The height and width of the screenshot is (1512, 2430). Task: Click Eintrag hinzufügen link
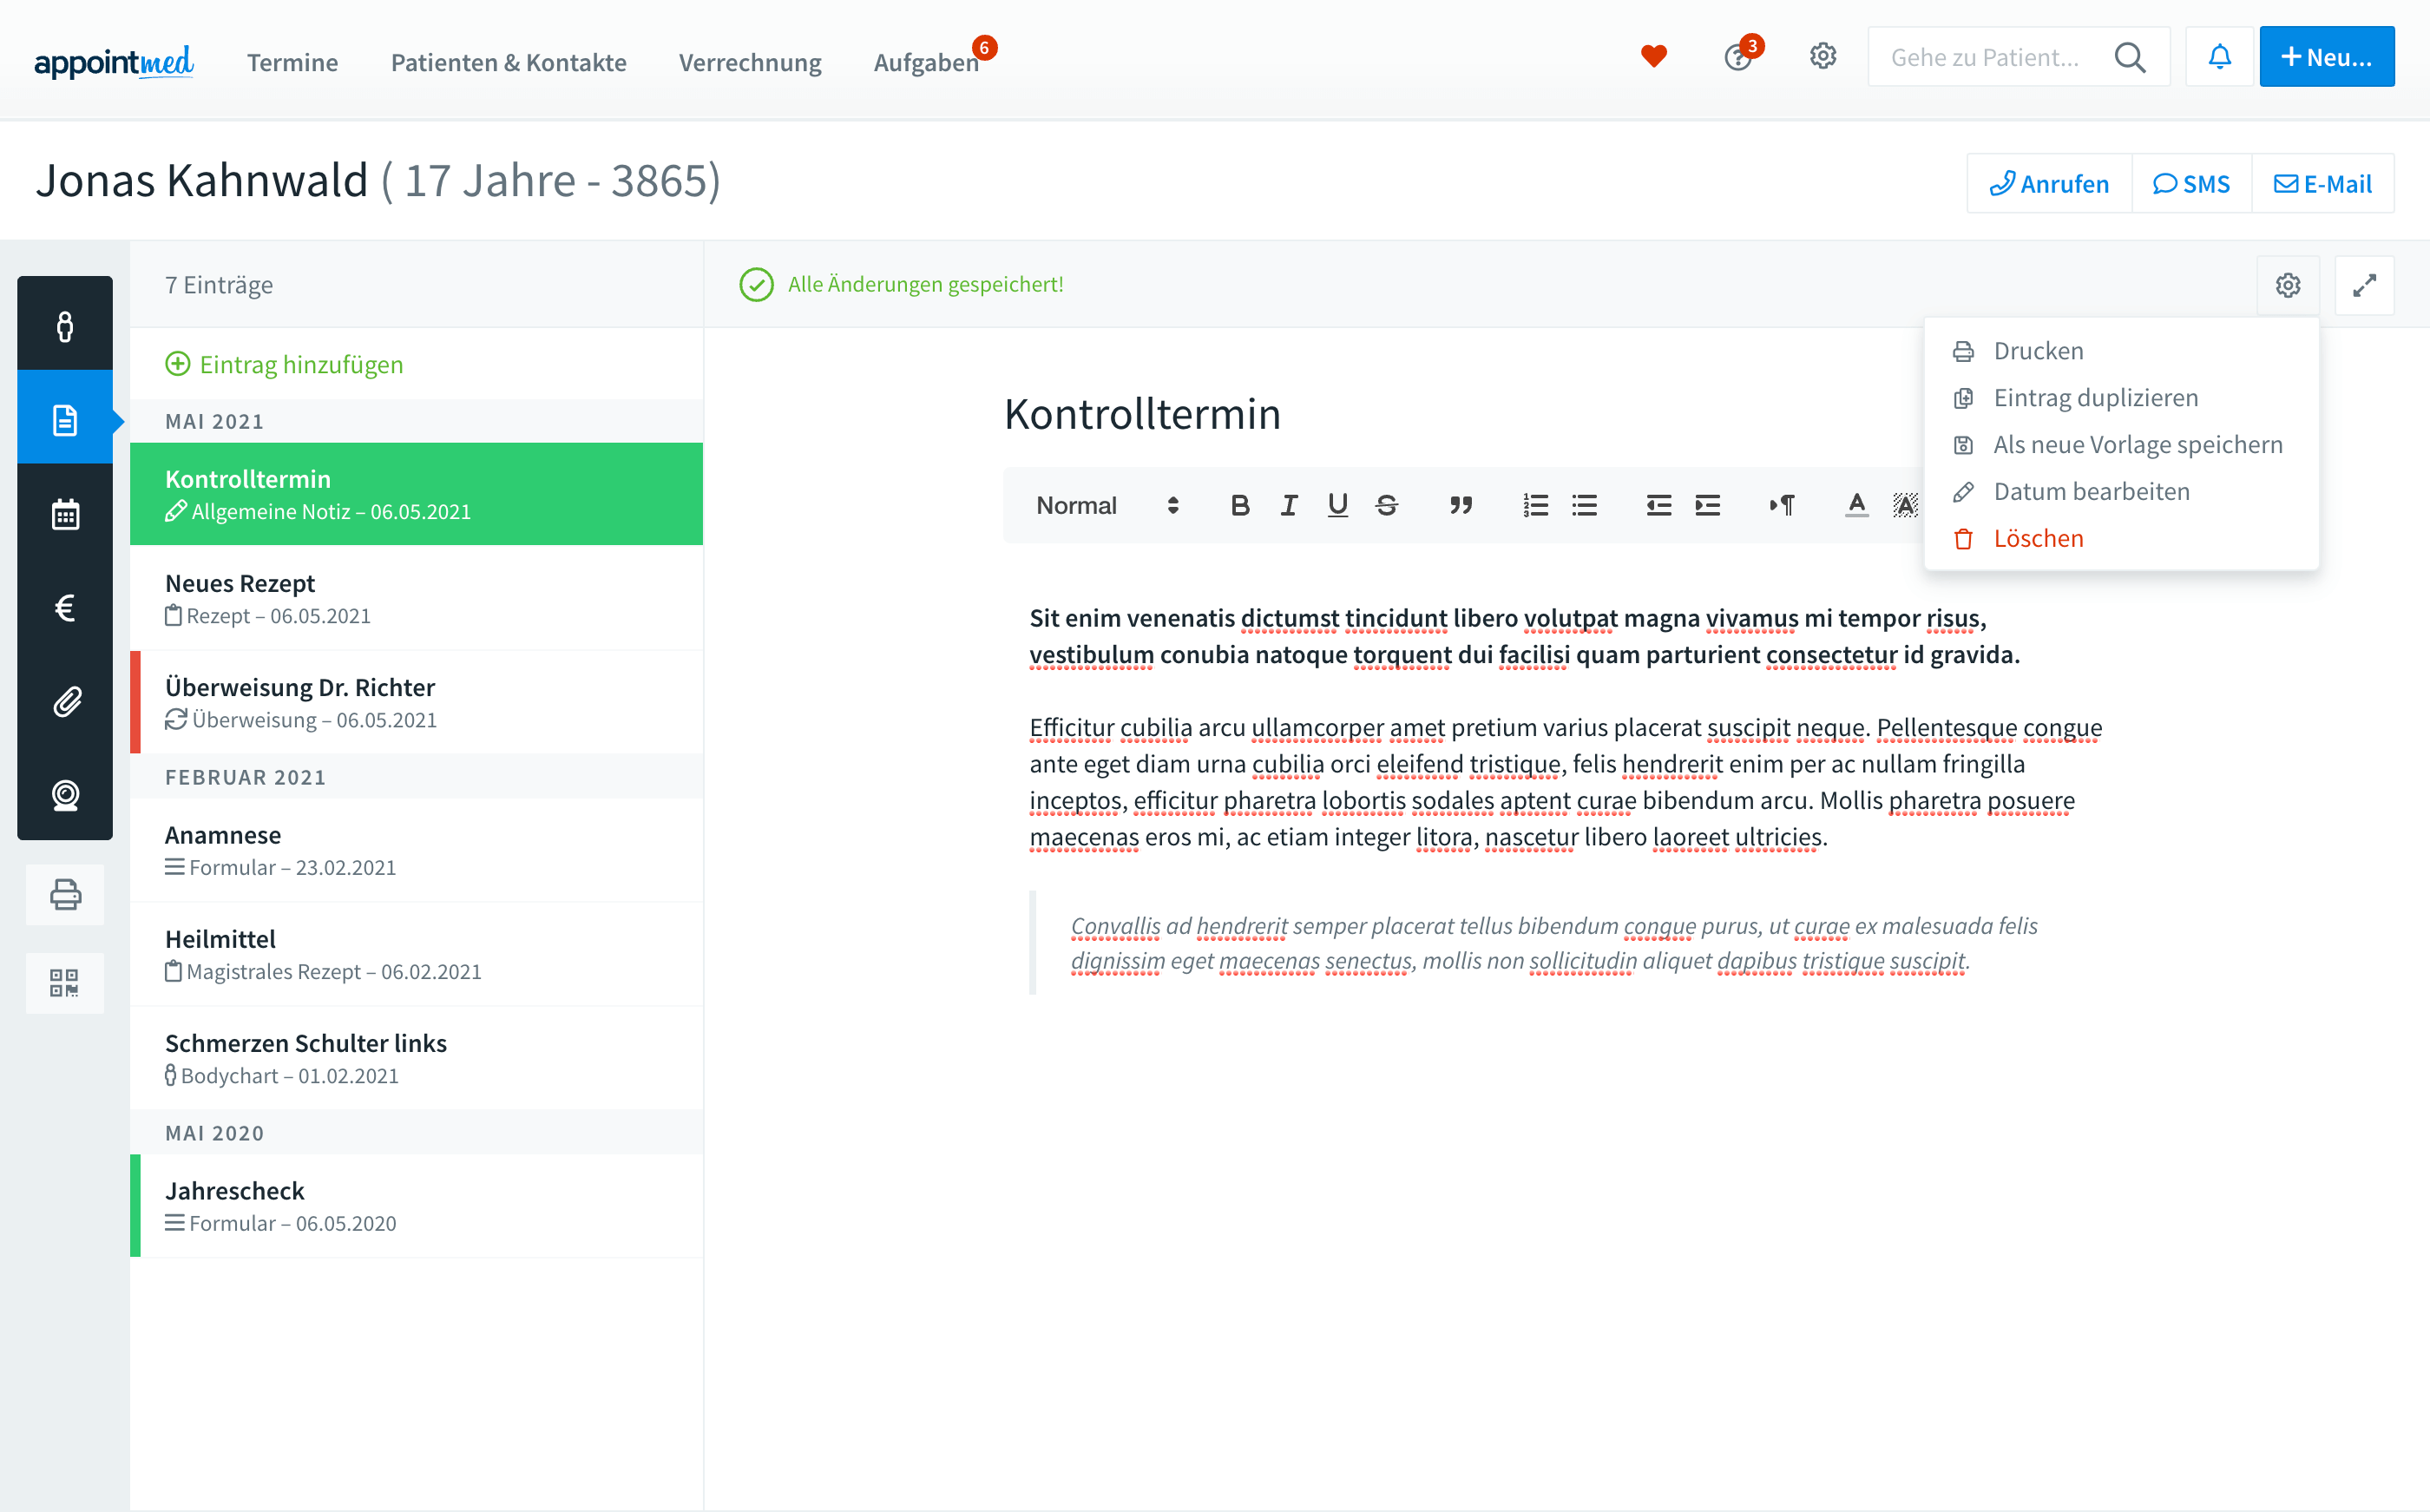(284, 365)
